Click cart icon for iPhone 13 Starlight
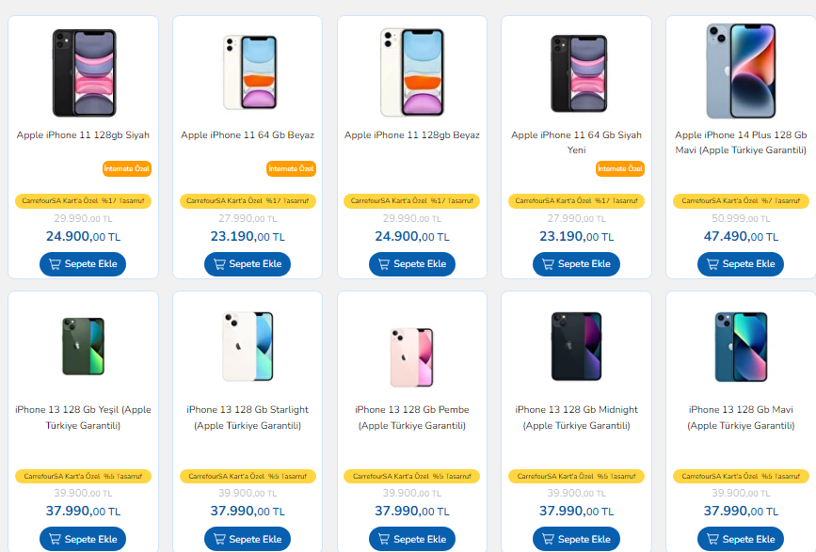The image size is (816, 552). (x=220, y=540)
